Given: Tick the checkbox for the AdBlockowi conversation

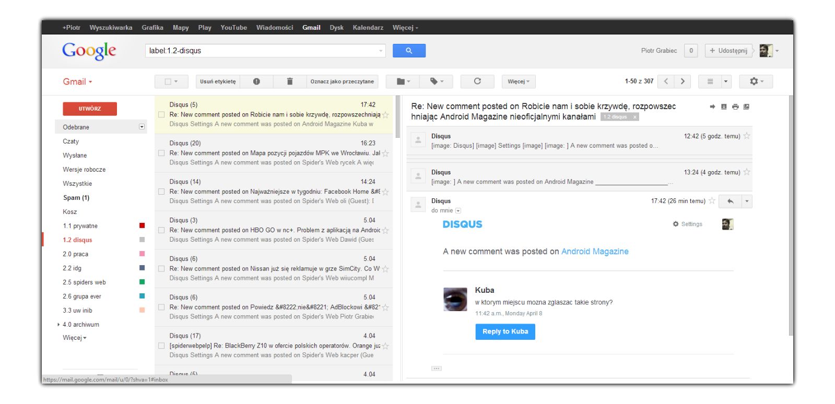Looking at the screenshot, I should pos(161,307).
